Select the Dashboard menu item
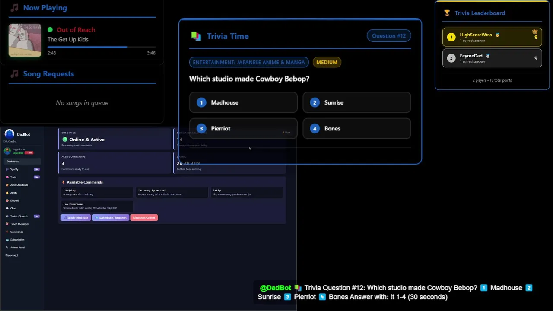Image resolution: width=553 pixels, height=311 pixels. pos(23,162)
